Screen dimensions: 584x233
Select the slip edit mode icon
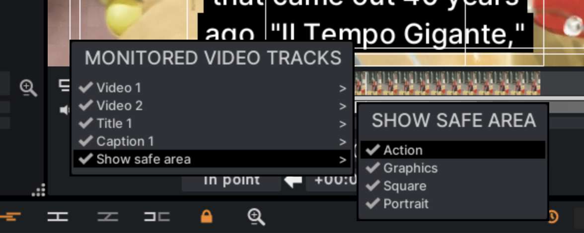click(108, 216)
